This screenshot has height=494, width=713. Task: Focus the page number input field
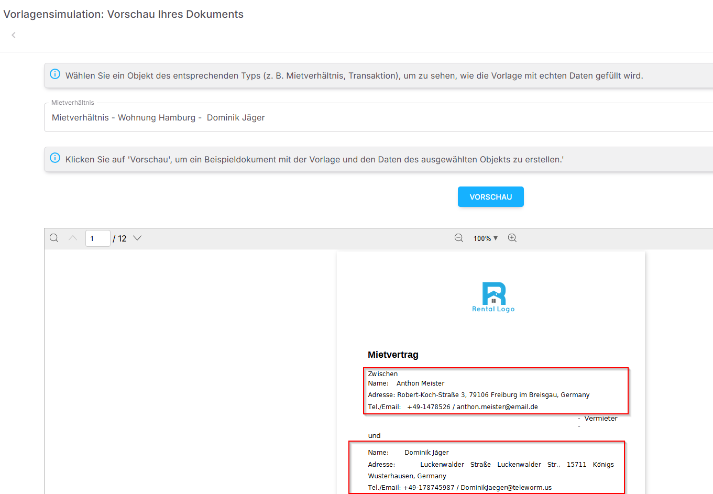click(97, 238)
